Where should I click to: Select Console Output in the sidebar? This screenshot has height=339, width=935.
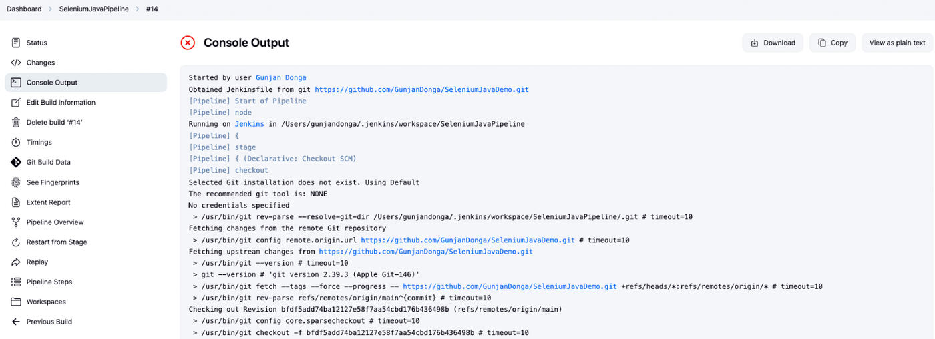tap(85, 83)
